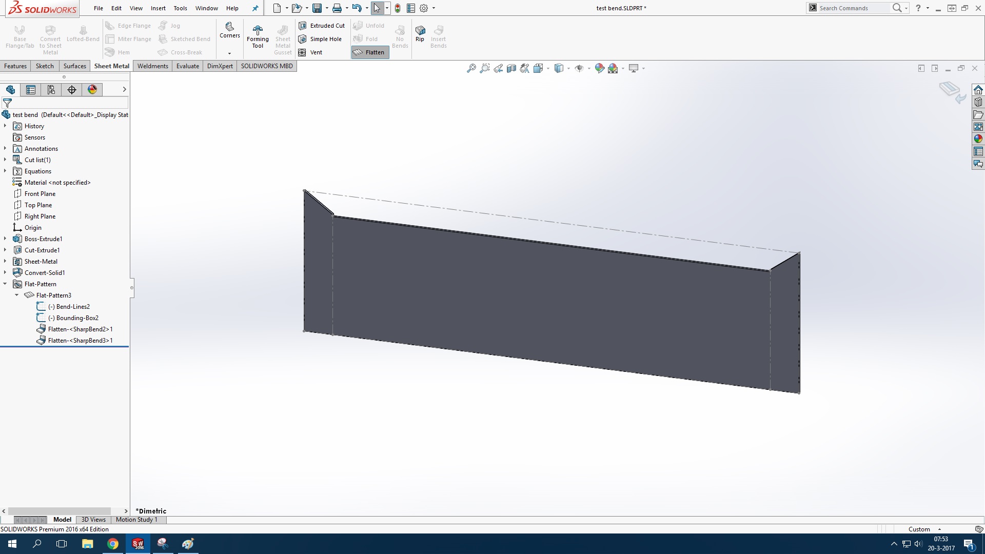This screenshot has height=554, width=985.
Task: Collapse the Flat-Pattern3 tree node
Action: (x=17, y=295)
